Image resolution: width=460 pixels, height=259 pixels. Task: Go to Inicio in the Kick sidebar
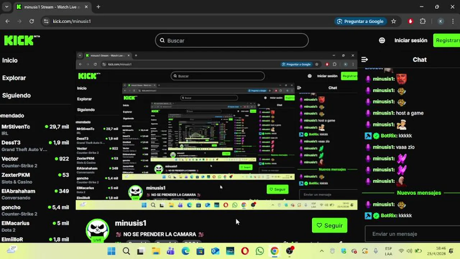(10, 60)
